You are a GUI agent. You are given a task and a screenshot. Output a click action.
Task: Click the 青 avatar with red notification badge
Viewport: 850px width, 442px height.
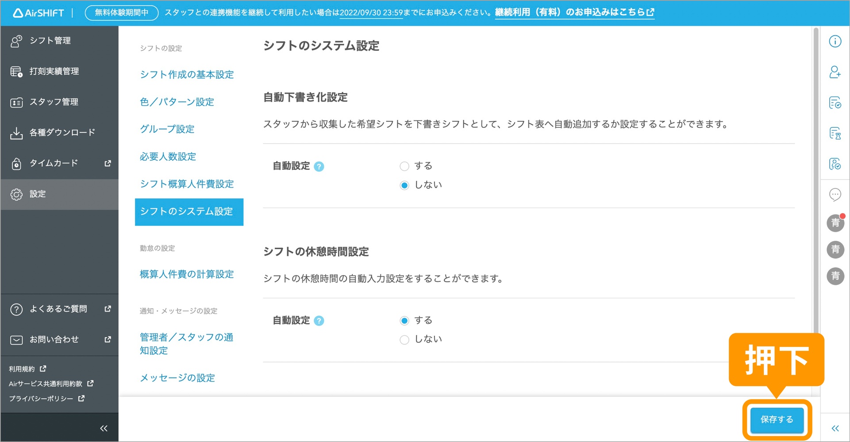point(835,223)
